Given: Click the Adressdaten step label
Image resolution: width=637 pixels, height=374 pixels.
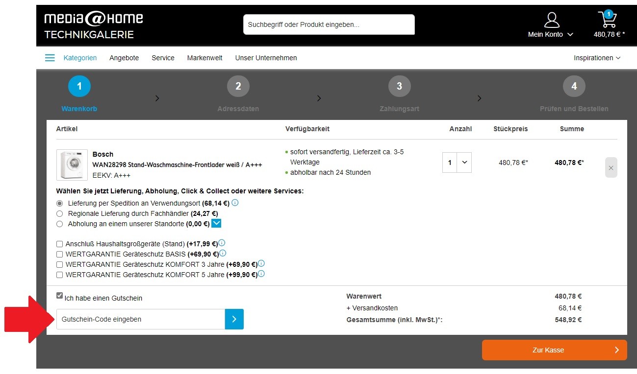Looking at the screenshot, I should click(238, 109).
